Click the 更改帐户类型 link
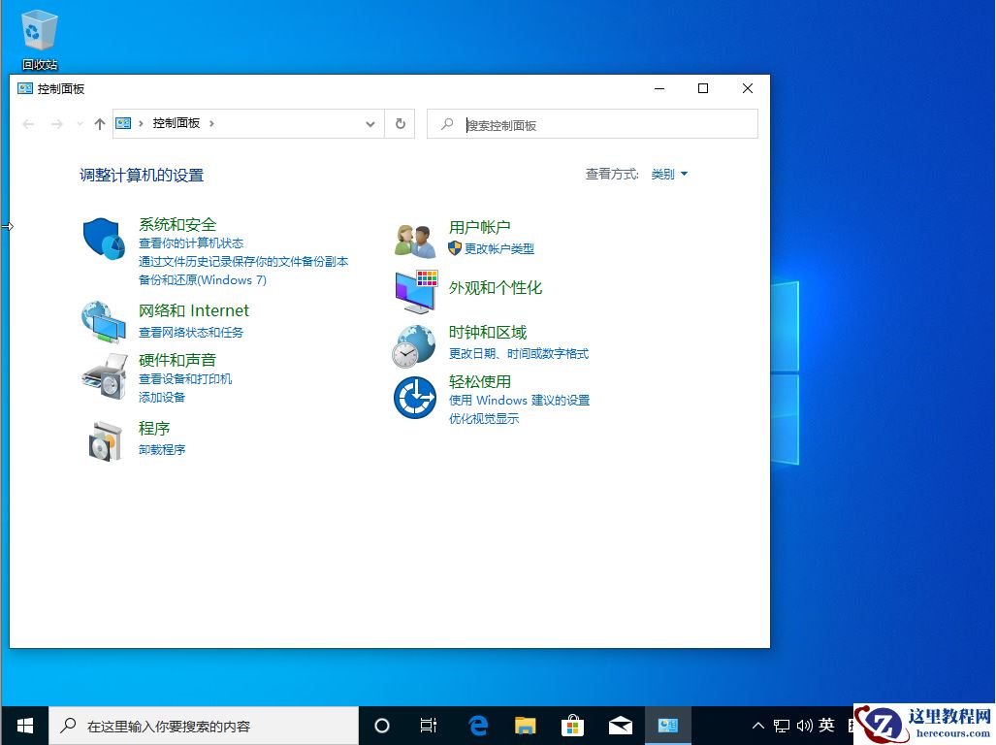The height and width of the screenshot is (745, 996). pyautogui.click(x=498, y=248)
